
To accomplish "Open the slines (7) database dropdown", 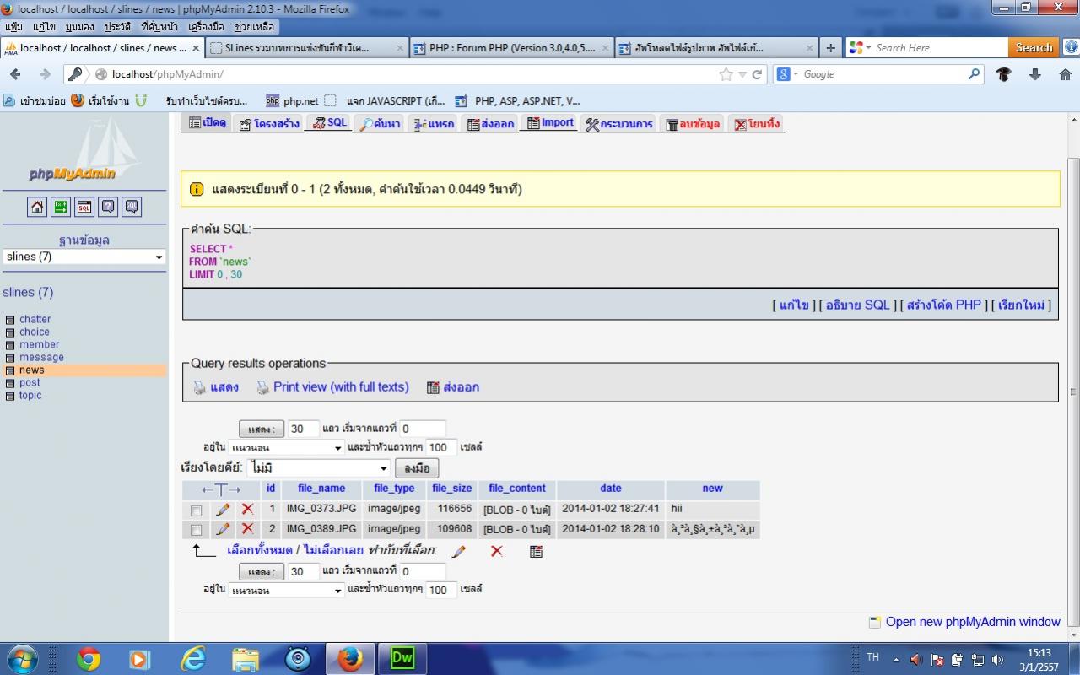I will (84, 257).
